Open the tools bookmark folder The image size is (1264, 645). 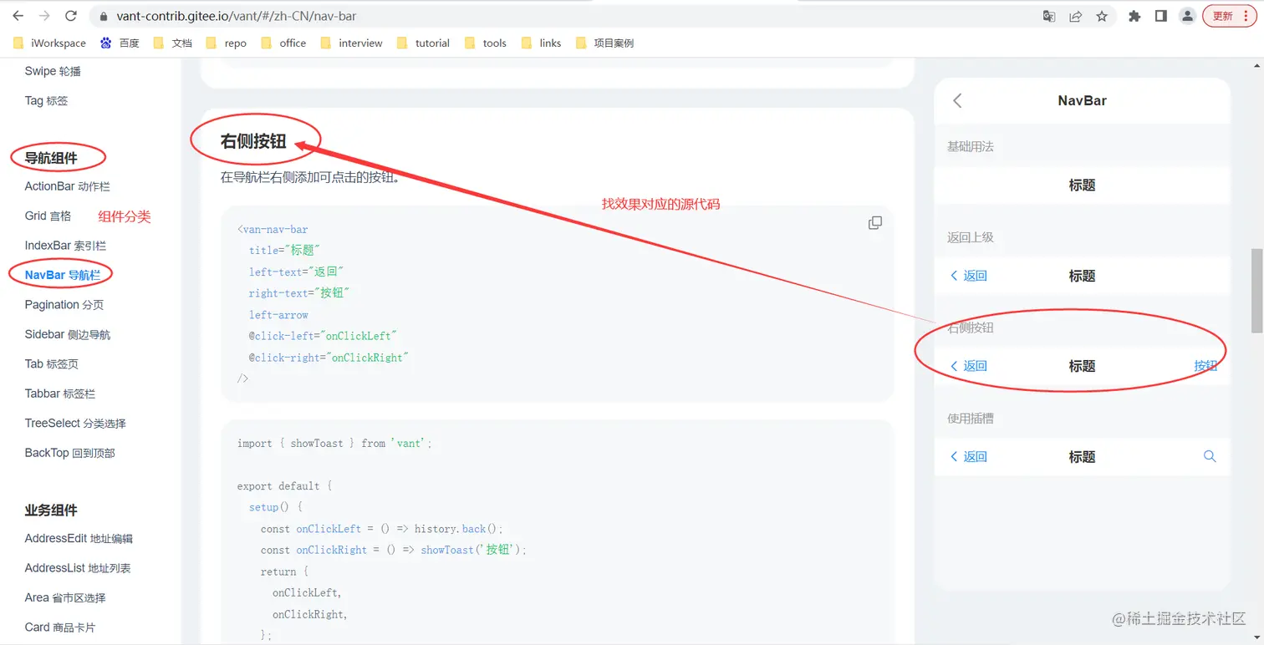click(x=485, y=43)
